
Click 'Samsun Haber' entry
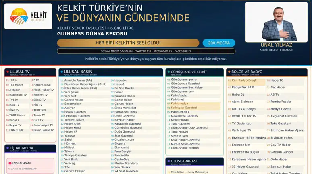coord(281,167)
